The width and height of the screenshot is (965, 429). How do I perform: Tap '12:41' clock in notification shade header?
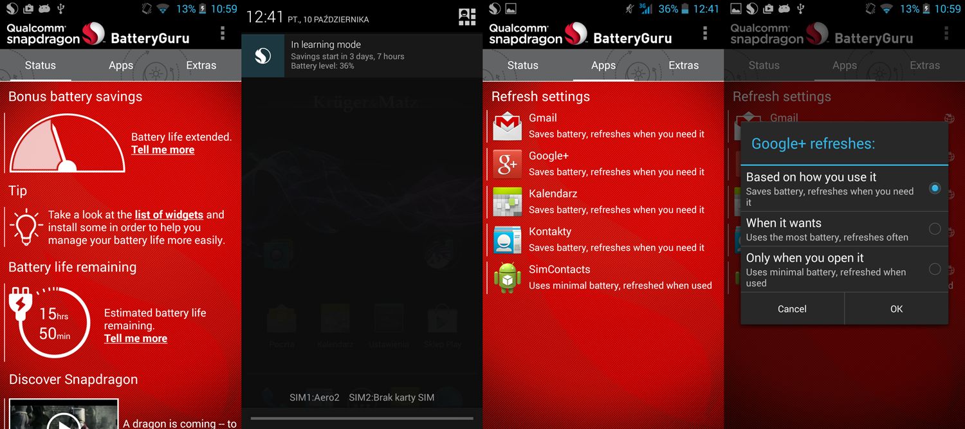264,17
